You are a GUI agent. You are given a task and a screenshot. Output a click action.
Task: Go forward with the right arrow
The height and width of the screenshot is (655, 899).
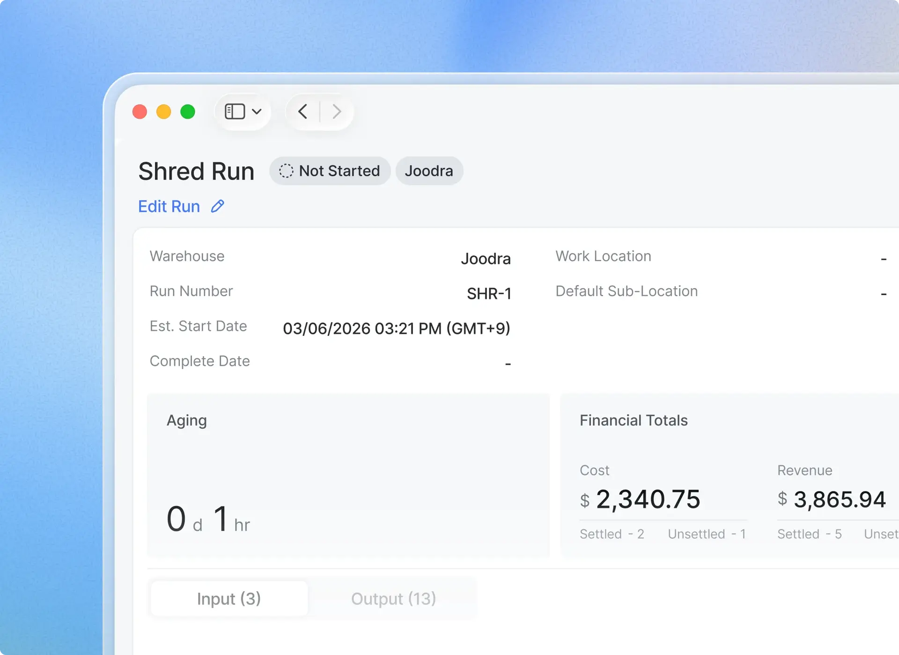337,112
